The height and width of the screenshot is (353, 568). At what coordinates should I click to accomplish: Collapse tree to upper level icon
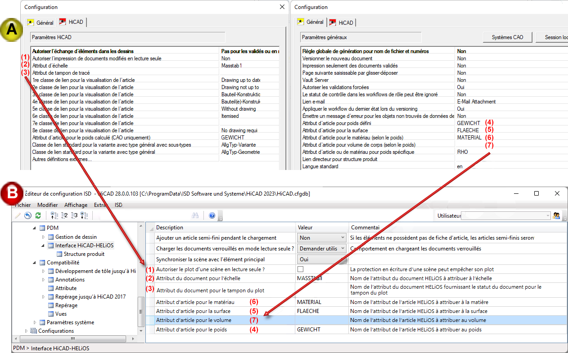pos(54,215)
